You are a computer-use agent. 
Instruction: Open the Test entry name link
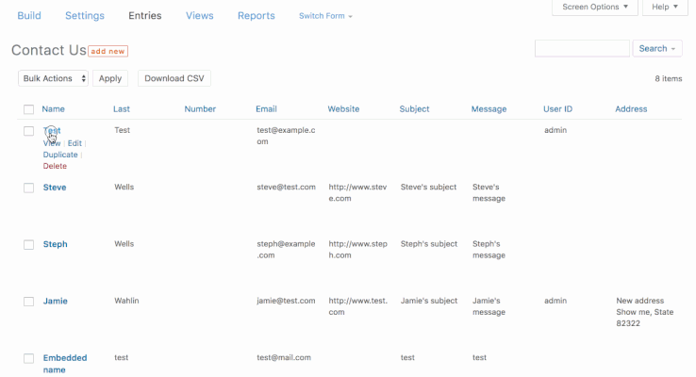[x=52, y=130]
